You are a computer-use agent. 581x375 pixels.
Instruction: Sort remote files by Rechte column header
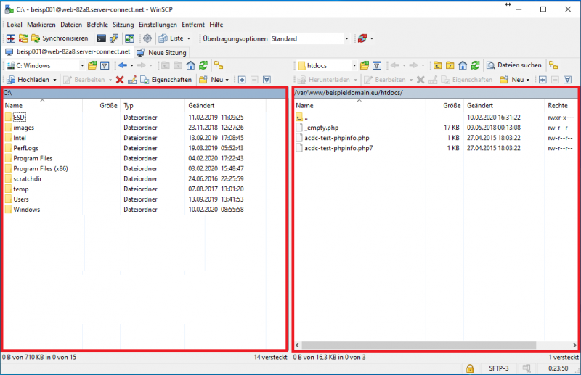coord(558,106)
